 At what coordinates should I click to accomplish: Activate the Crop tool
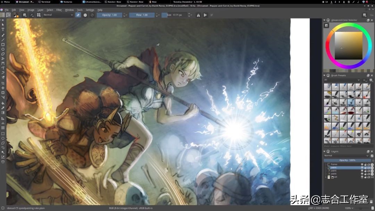[x=3, y=83]
